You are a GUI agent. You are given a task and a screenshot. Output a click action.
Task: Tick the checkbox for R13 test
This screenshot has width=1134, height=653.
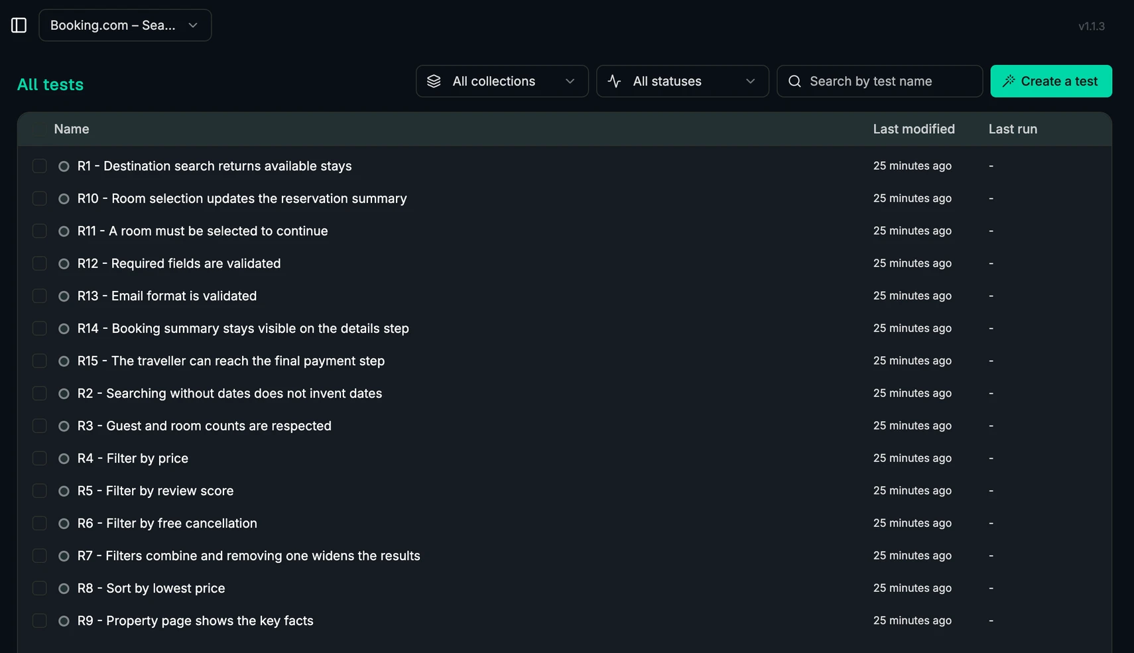pyautogui.click(x=40, y=296)
